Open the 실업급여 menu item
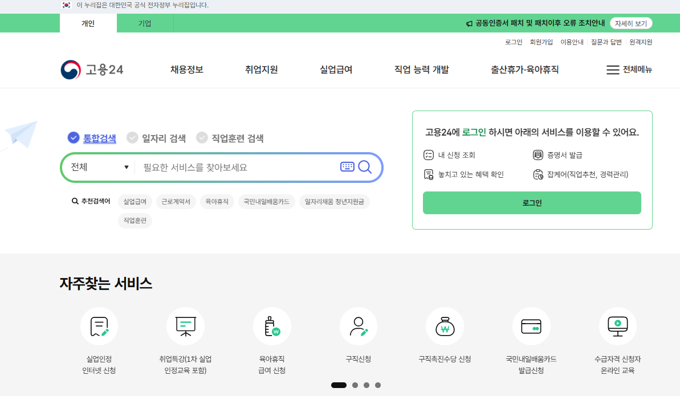The image size is (680, 396). point(335,69)
